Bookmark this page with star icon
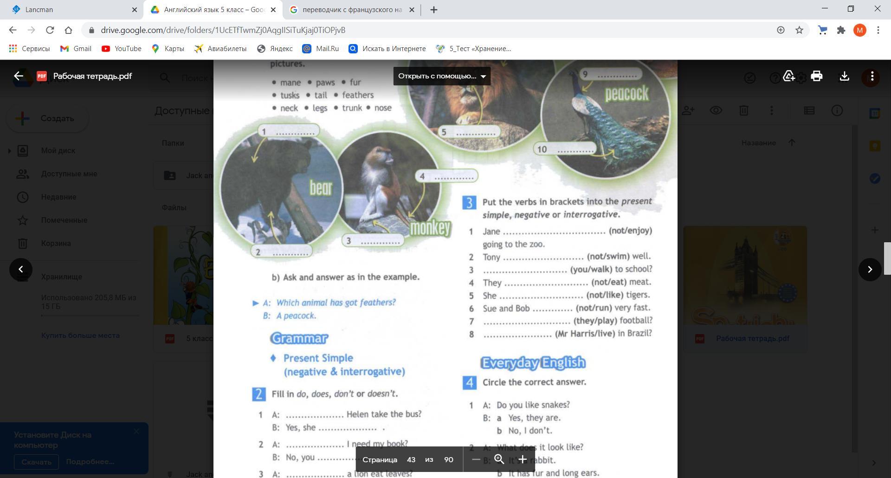This screenshot has width=891, height=478. pos(799,30)
